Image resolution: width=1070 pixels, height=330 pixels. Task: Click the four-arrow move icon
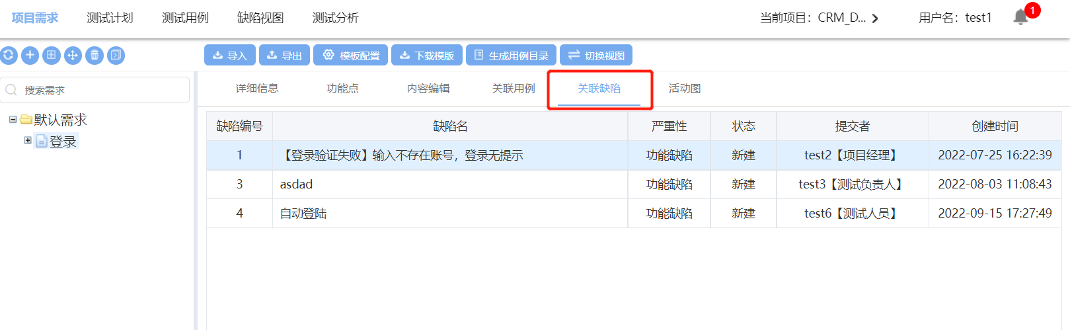click(73, 56)
